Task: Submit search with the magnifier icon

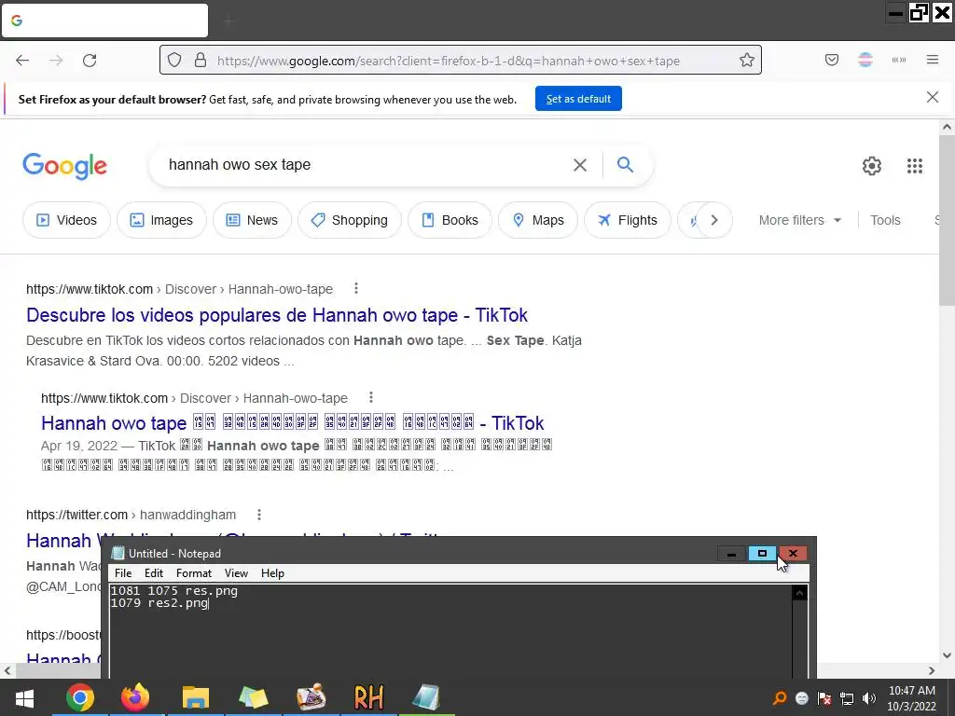Action: coord(625,164)
